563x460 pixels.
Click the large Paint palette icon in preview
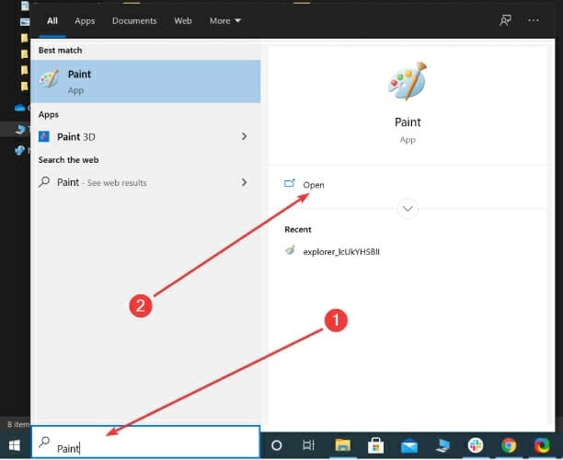coord(408,81)
